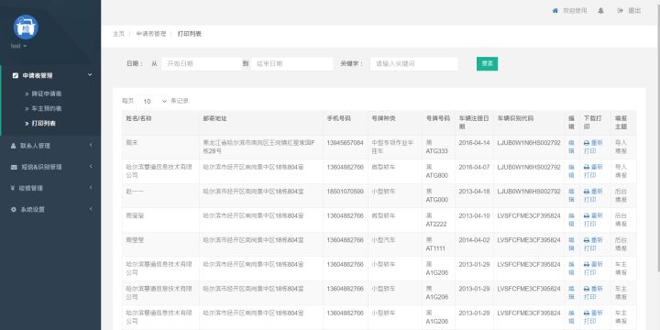Click printer icon in 周末 row

point(587,143)
